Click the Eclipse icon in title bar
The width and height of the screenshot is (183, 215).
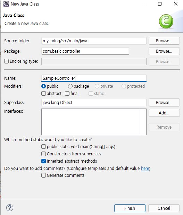click(x=6, y=4)
